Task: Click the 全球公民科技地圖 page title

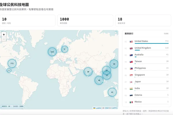Action: [x=14, y=5]
